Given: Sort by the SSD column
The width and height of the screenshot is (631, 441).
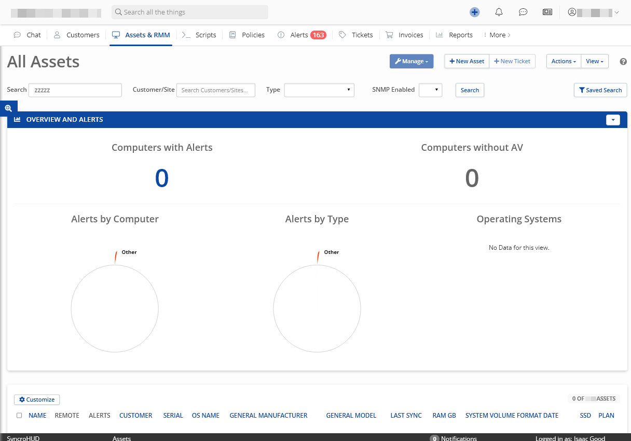Looking at the screenshot, I should point(585,415).
